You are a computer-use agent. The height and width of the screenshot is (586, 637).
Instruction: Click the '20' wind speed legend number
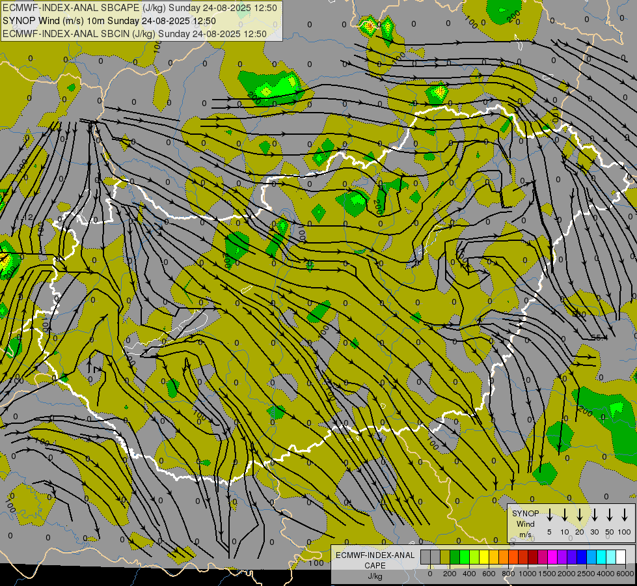coord(580,532)
